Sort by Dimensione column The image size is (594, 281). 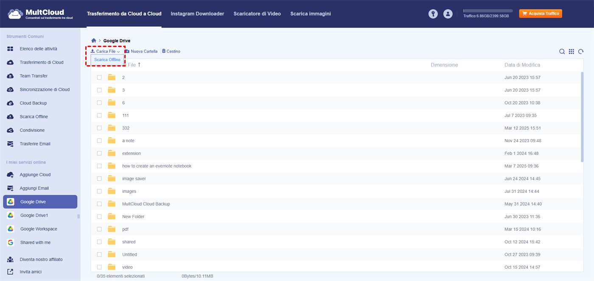[x=444, y=65]
